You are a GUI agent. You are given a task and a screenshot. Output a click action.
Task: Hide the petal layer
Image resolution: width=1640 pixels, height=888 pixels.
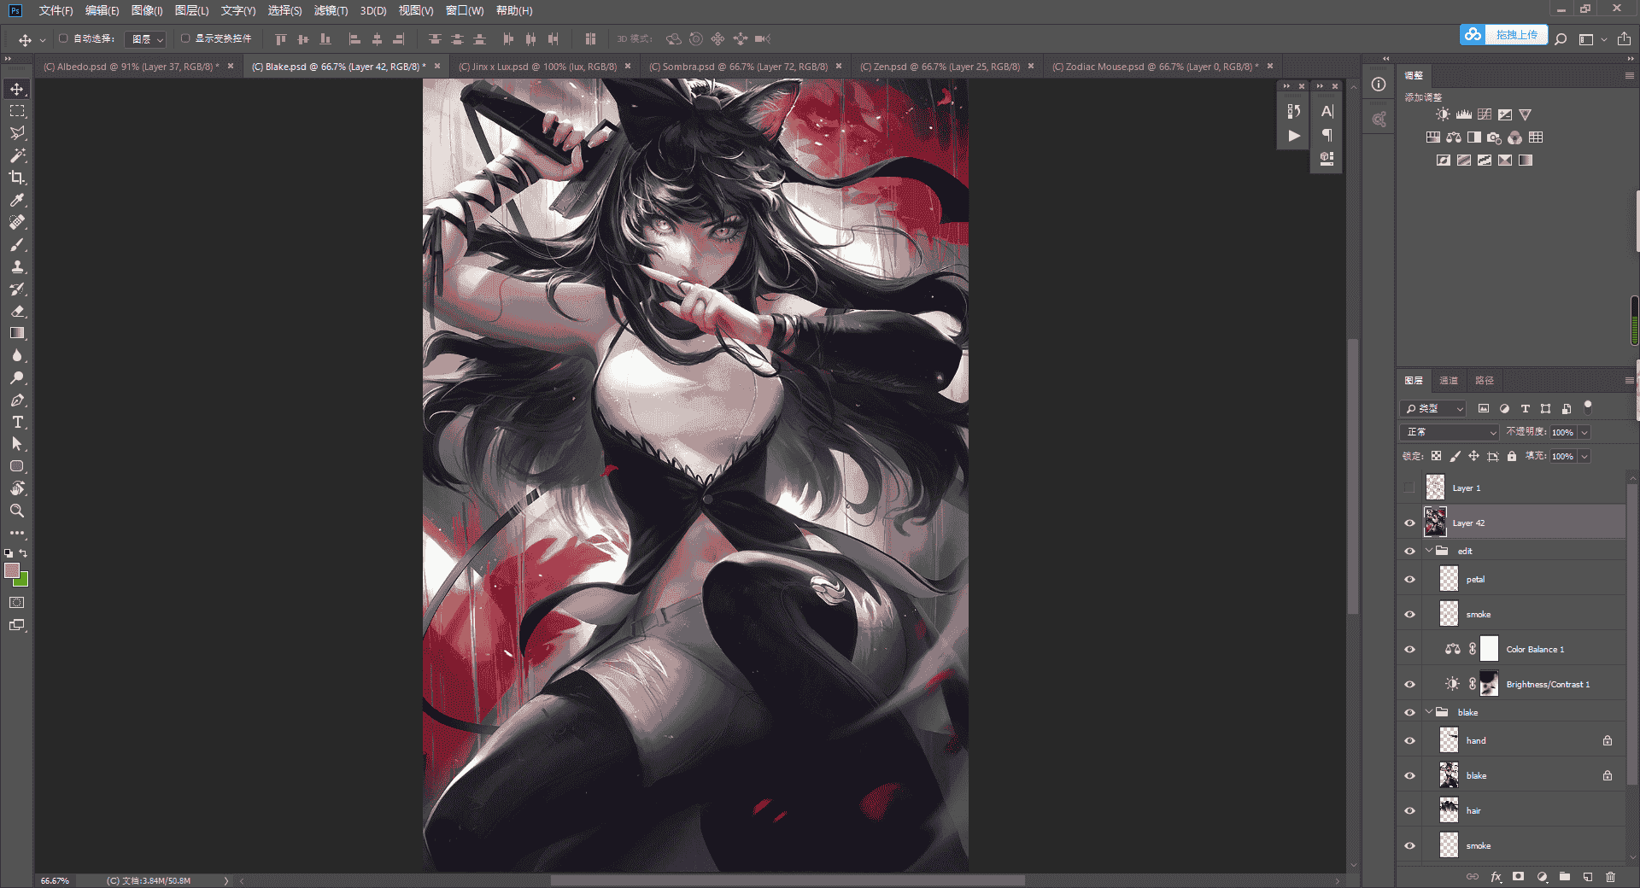1409,580
